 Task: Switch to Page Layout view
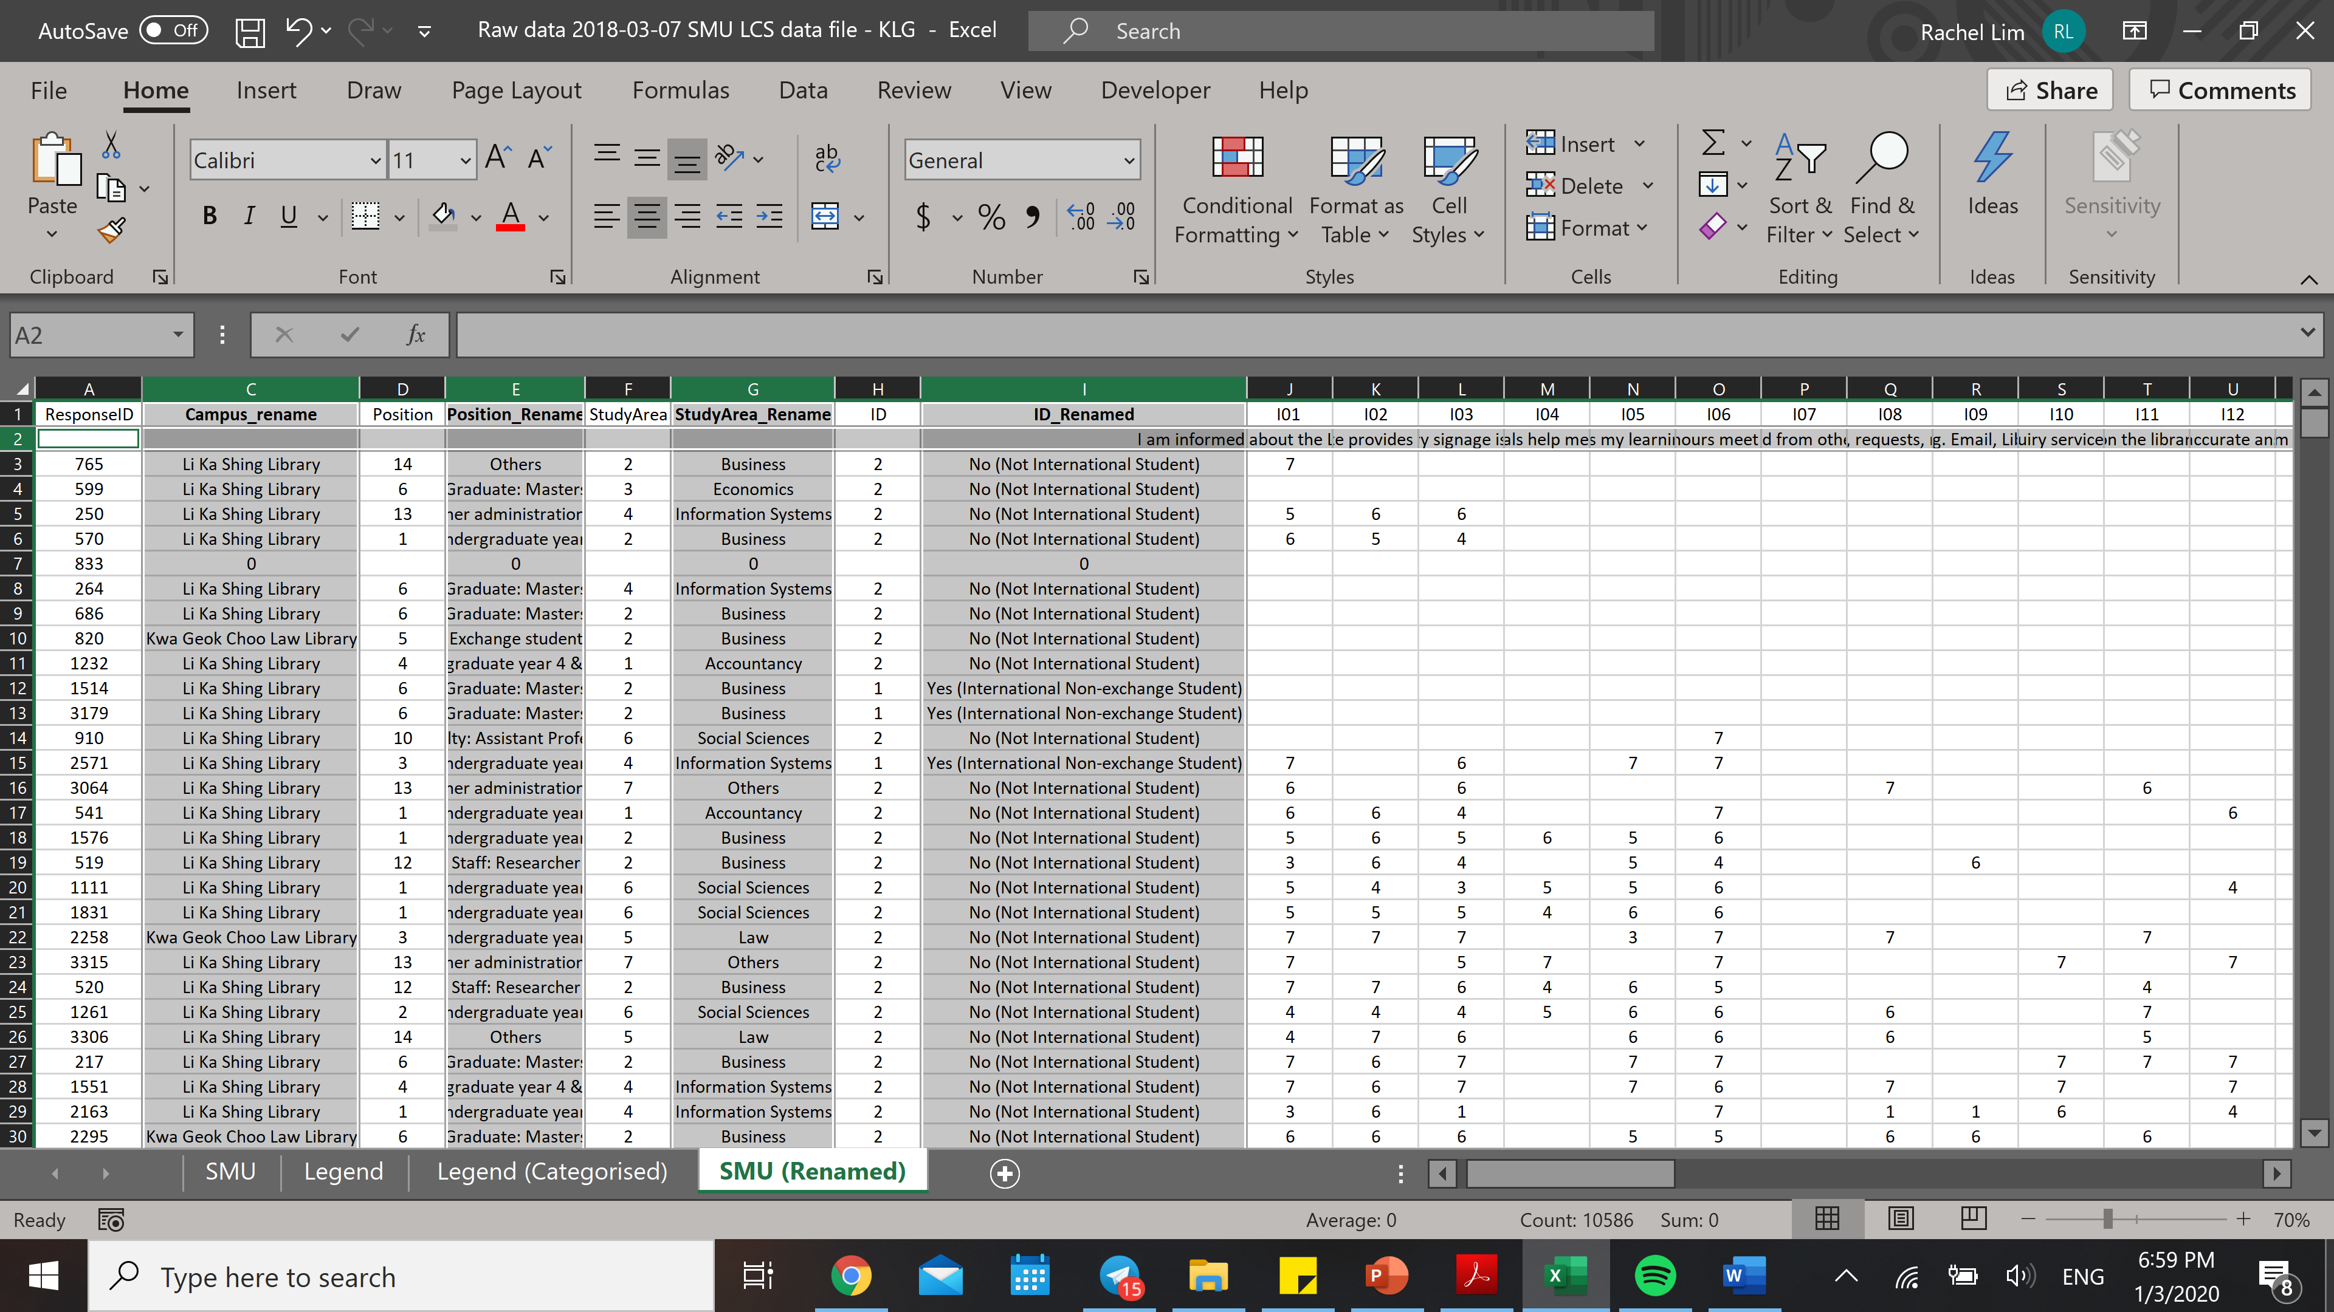1901,1220
